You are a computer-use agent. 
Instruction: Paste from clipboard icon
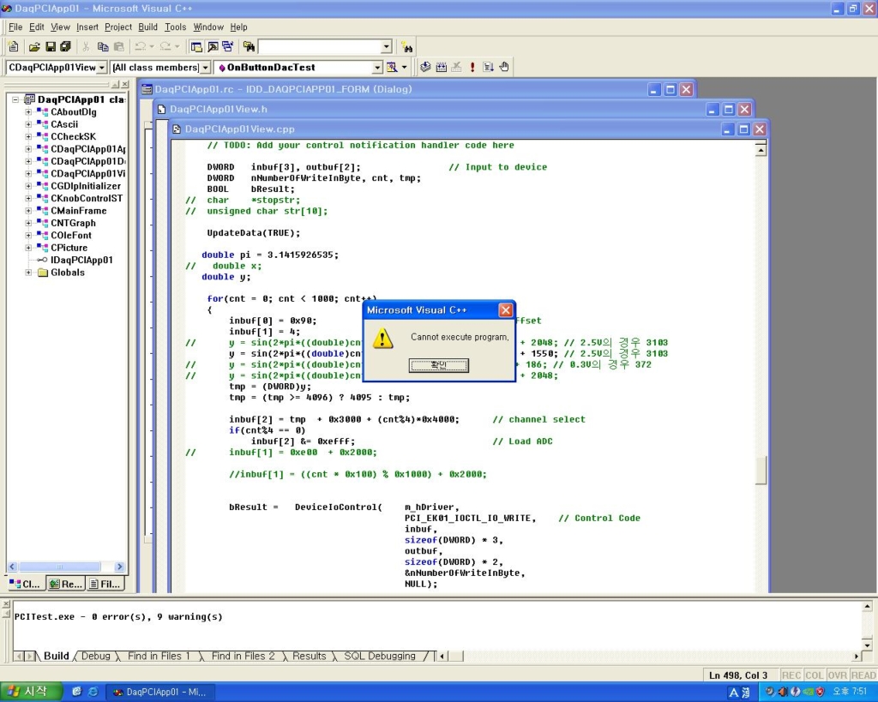coord(118,47)
